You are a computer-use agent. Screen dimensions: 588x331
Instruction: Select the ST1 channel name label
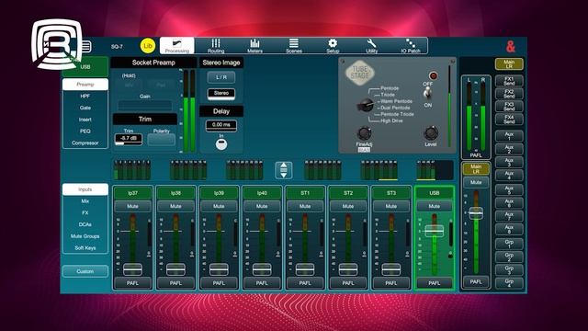[305, 193]
